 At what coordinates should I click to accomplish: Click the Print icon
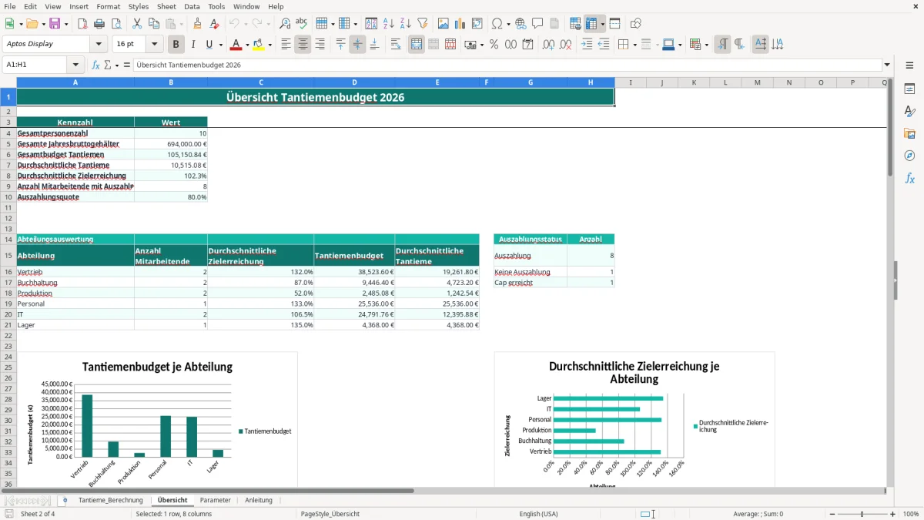click(99, 24)
